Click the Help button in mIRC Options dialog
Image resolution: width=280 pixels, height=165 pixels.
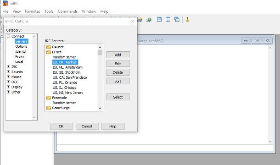(113, 126)
